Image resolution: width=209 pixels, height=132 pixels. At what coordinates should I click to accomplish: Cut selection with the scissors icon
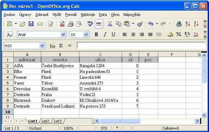click(110, 24)
